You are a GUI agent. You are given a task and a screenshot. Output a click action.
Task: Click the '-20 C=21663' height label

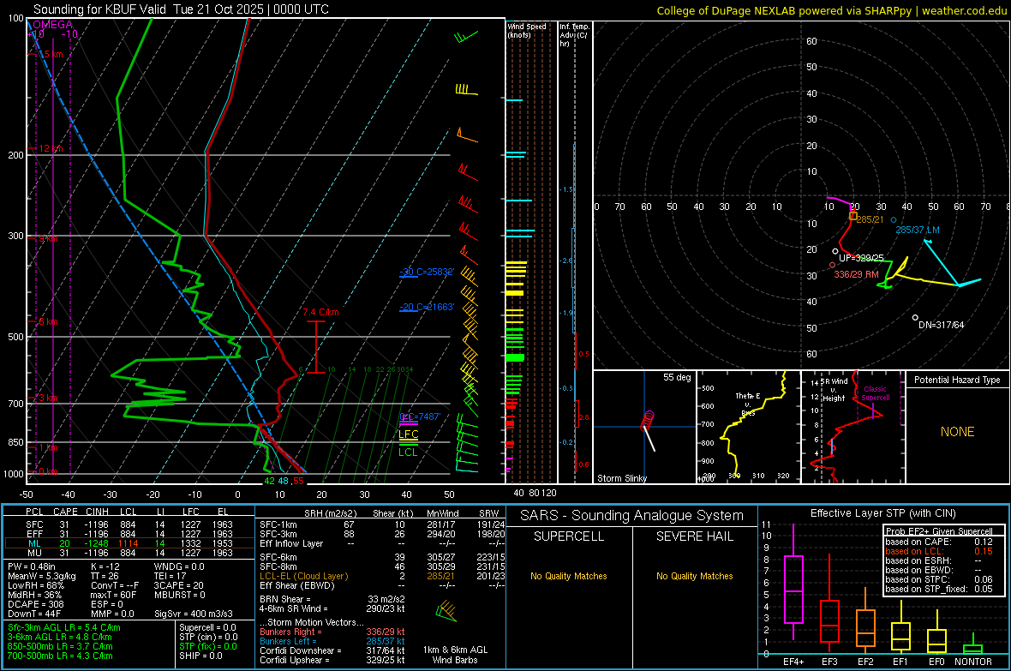point(427,307)
